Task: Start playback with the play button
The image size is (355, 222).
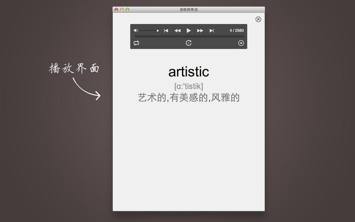Action: [189, 31]
